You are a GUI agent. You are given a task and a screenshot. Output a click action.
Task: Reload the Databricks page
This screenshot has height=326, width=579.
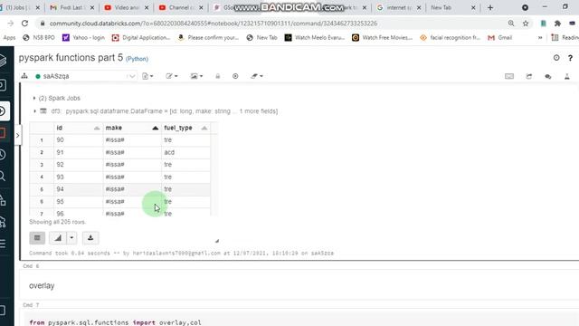(x=24, y=24)
